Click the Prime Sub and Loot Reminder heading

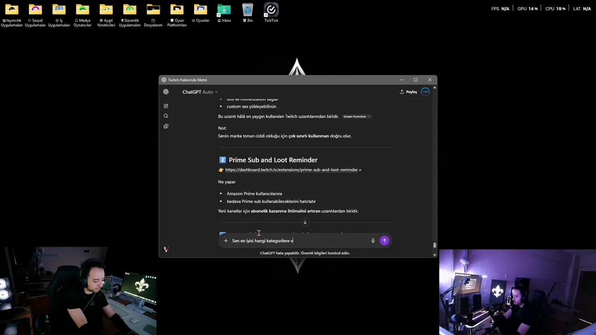pos(273,160)
